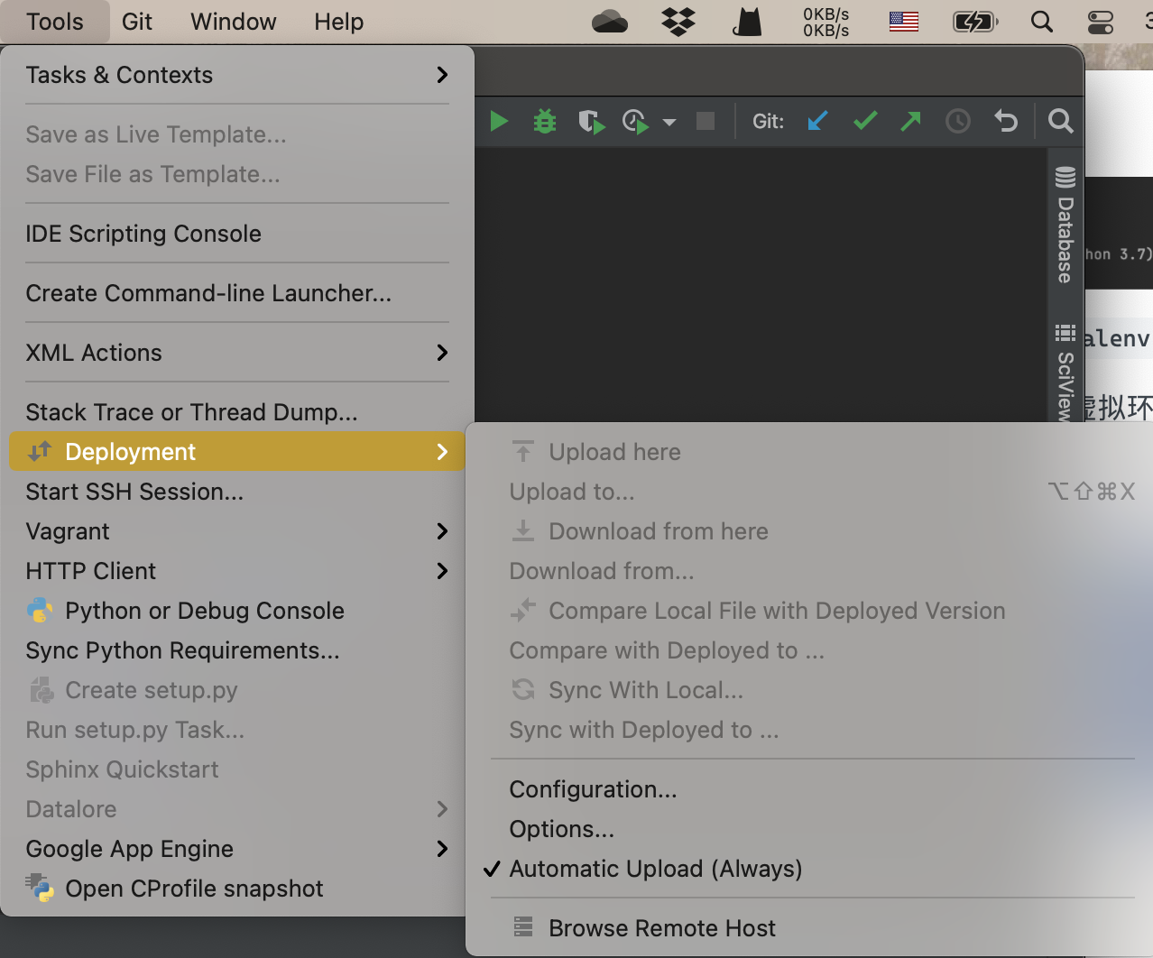Open the Database tool window
1153x958 pixels.
(1065, 226)
